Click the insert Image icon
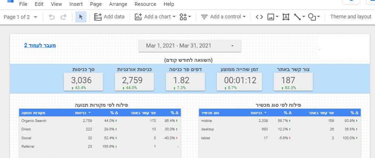375x158 pixels. tap(271, 17)
